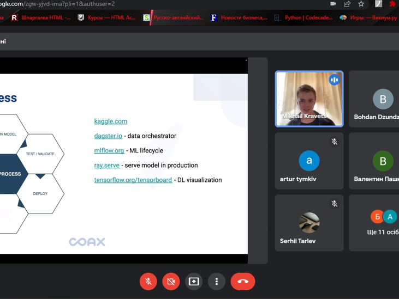
Task: Open the 'Python | Codecademy' bookmark
Action: [x=303, y=17]
